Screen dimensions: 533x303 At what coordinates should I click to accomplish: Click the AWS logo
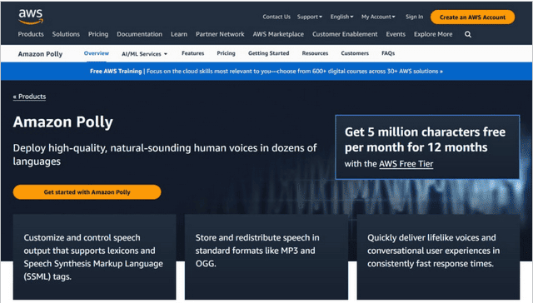(x=31, y=17)
